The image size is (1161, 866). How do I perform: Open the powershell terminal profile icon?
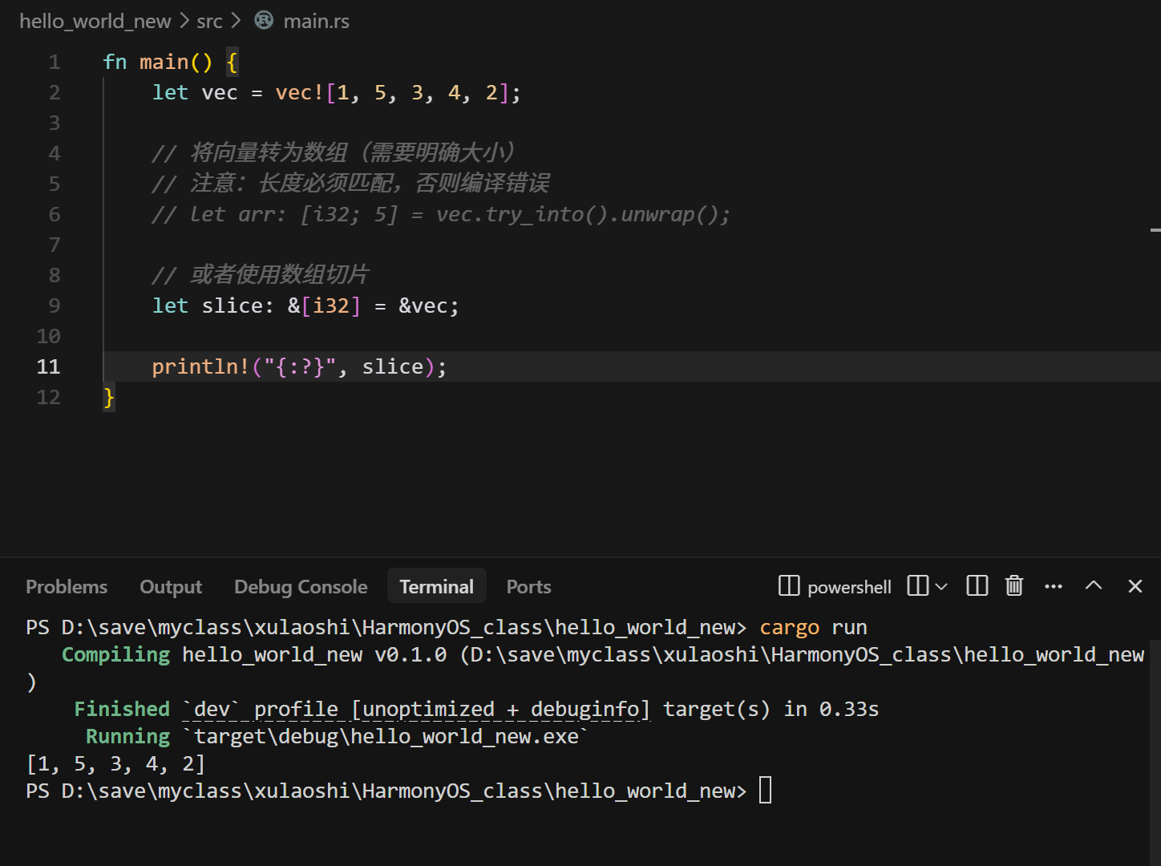(x=789, y=586)
